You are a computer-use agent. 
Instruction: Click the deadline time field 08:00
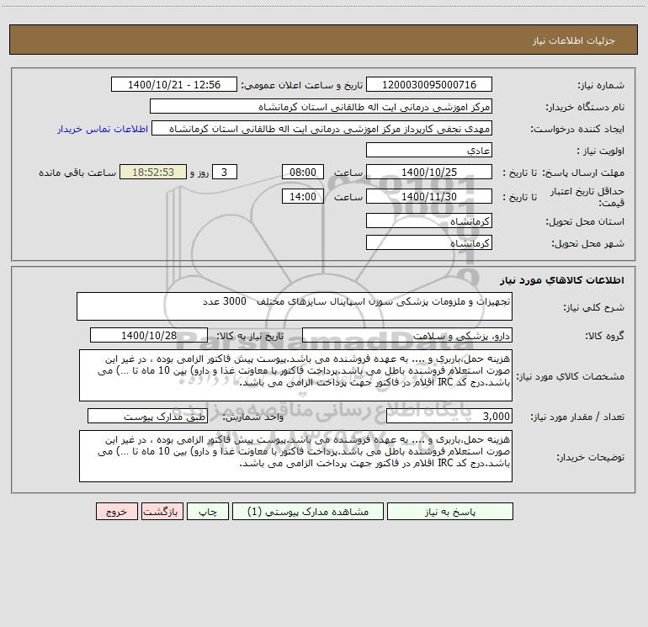tap(302, 172)
